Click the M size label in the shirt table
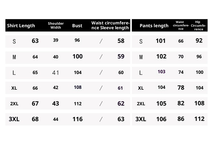213x145 pixels. [14, 57]
